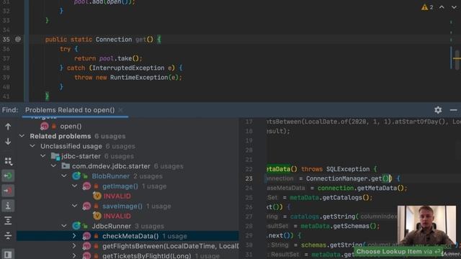Image resolution: width=461 pixels, height=259 pixels.
Task: Click RuntimeException on line 39
Action: [139, 78]
